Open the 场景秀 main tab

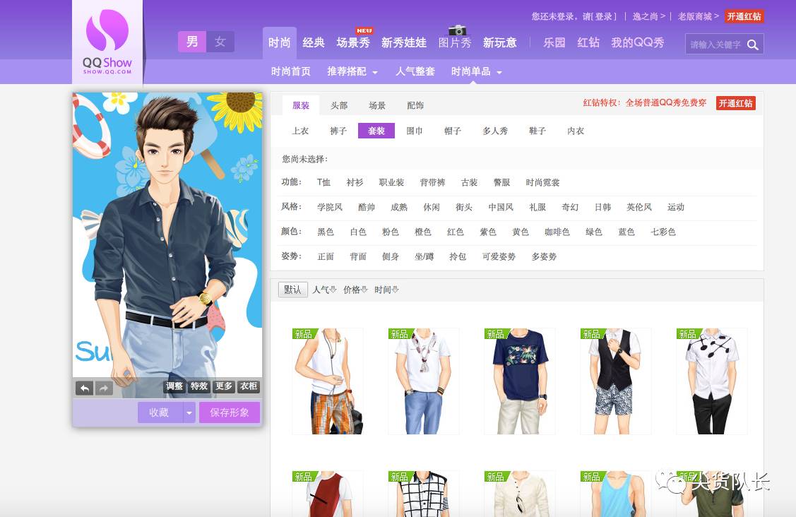tap(353, 42)
